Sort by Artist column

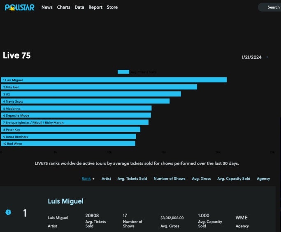click(106, 179)
